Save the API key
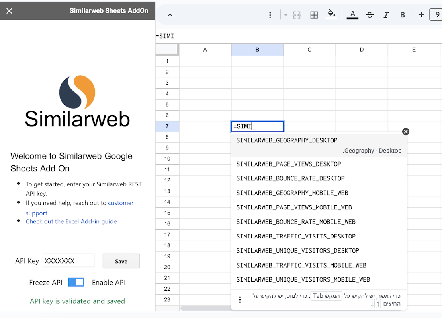The image size is (442, 318). point(121,261)
